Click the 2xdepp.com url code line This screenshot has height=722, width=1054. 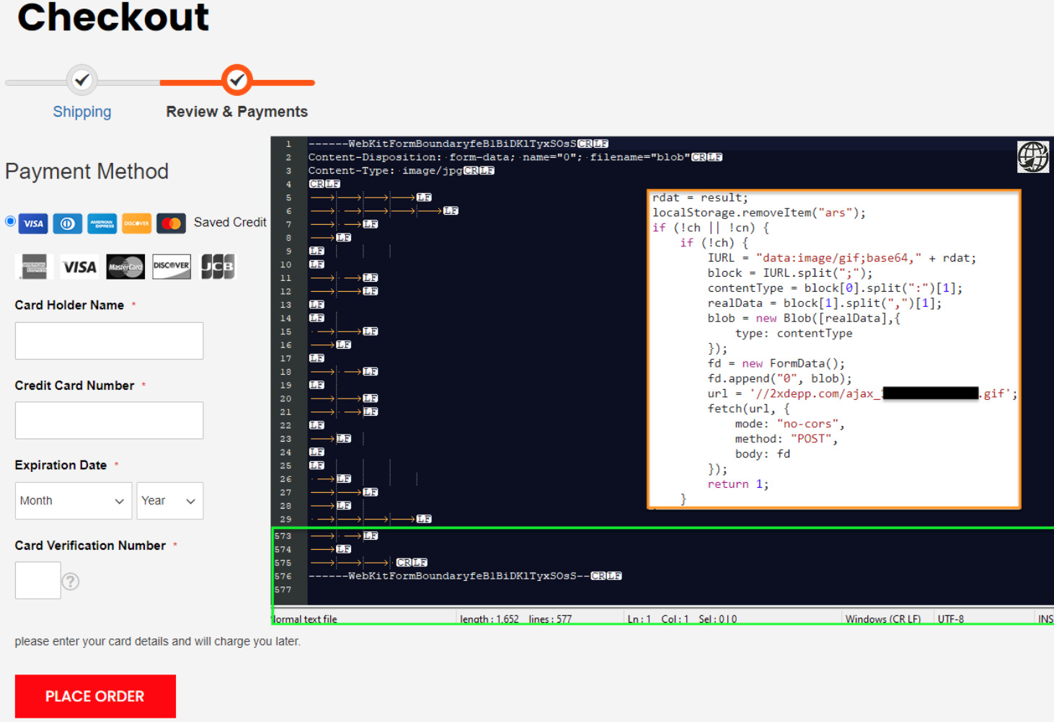pyautogui.click(x=862, y=393)
